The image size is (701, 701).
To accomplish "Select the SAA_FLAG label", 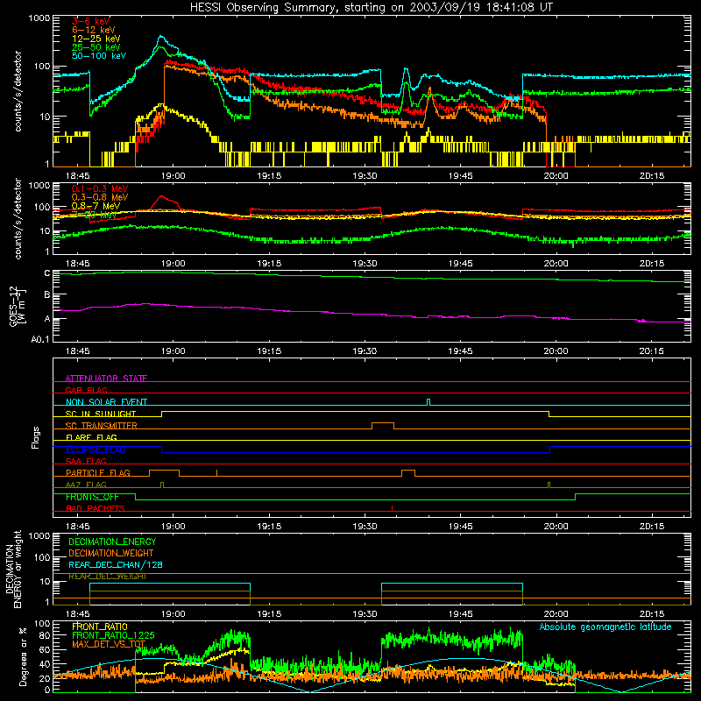I will (x=86, y=461).
